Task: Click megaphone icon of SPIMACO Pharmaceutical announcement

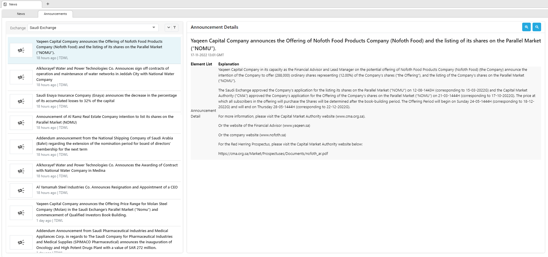Action: 21,242
